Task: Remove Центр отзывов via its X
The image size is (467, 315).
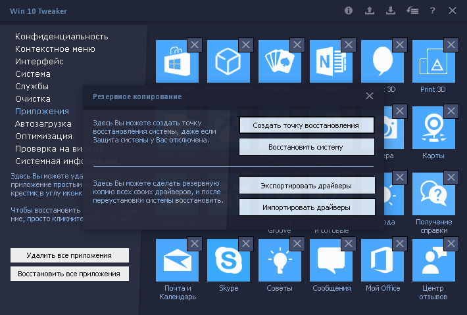Action: click(451, 243)
